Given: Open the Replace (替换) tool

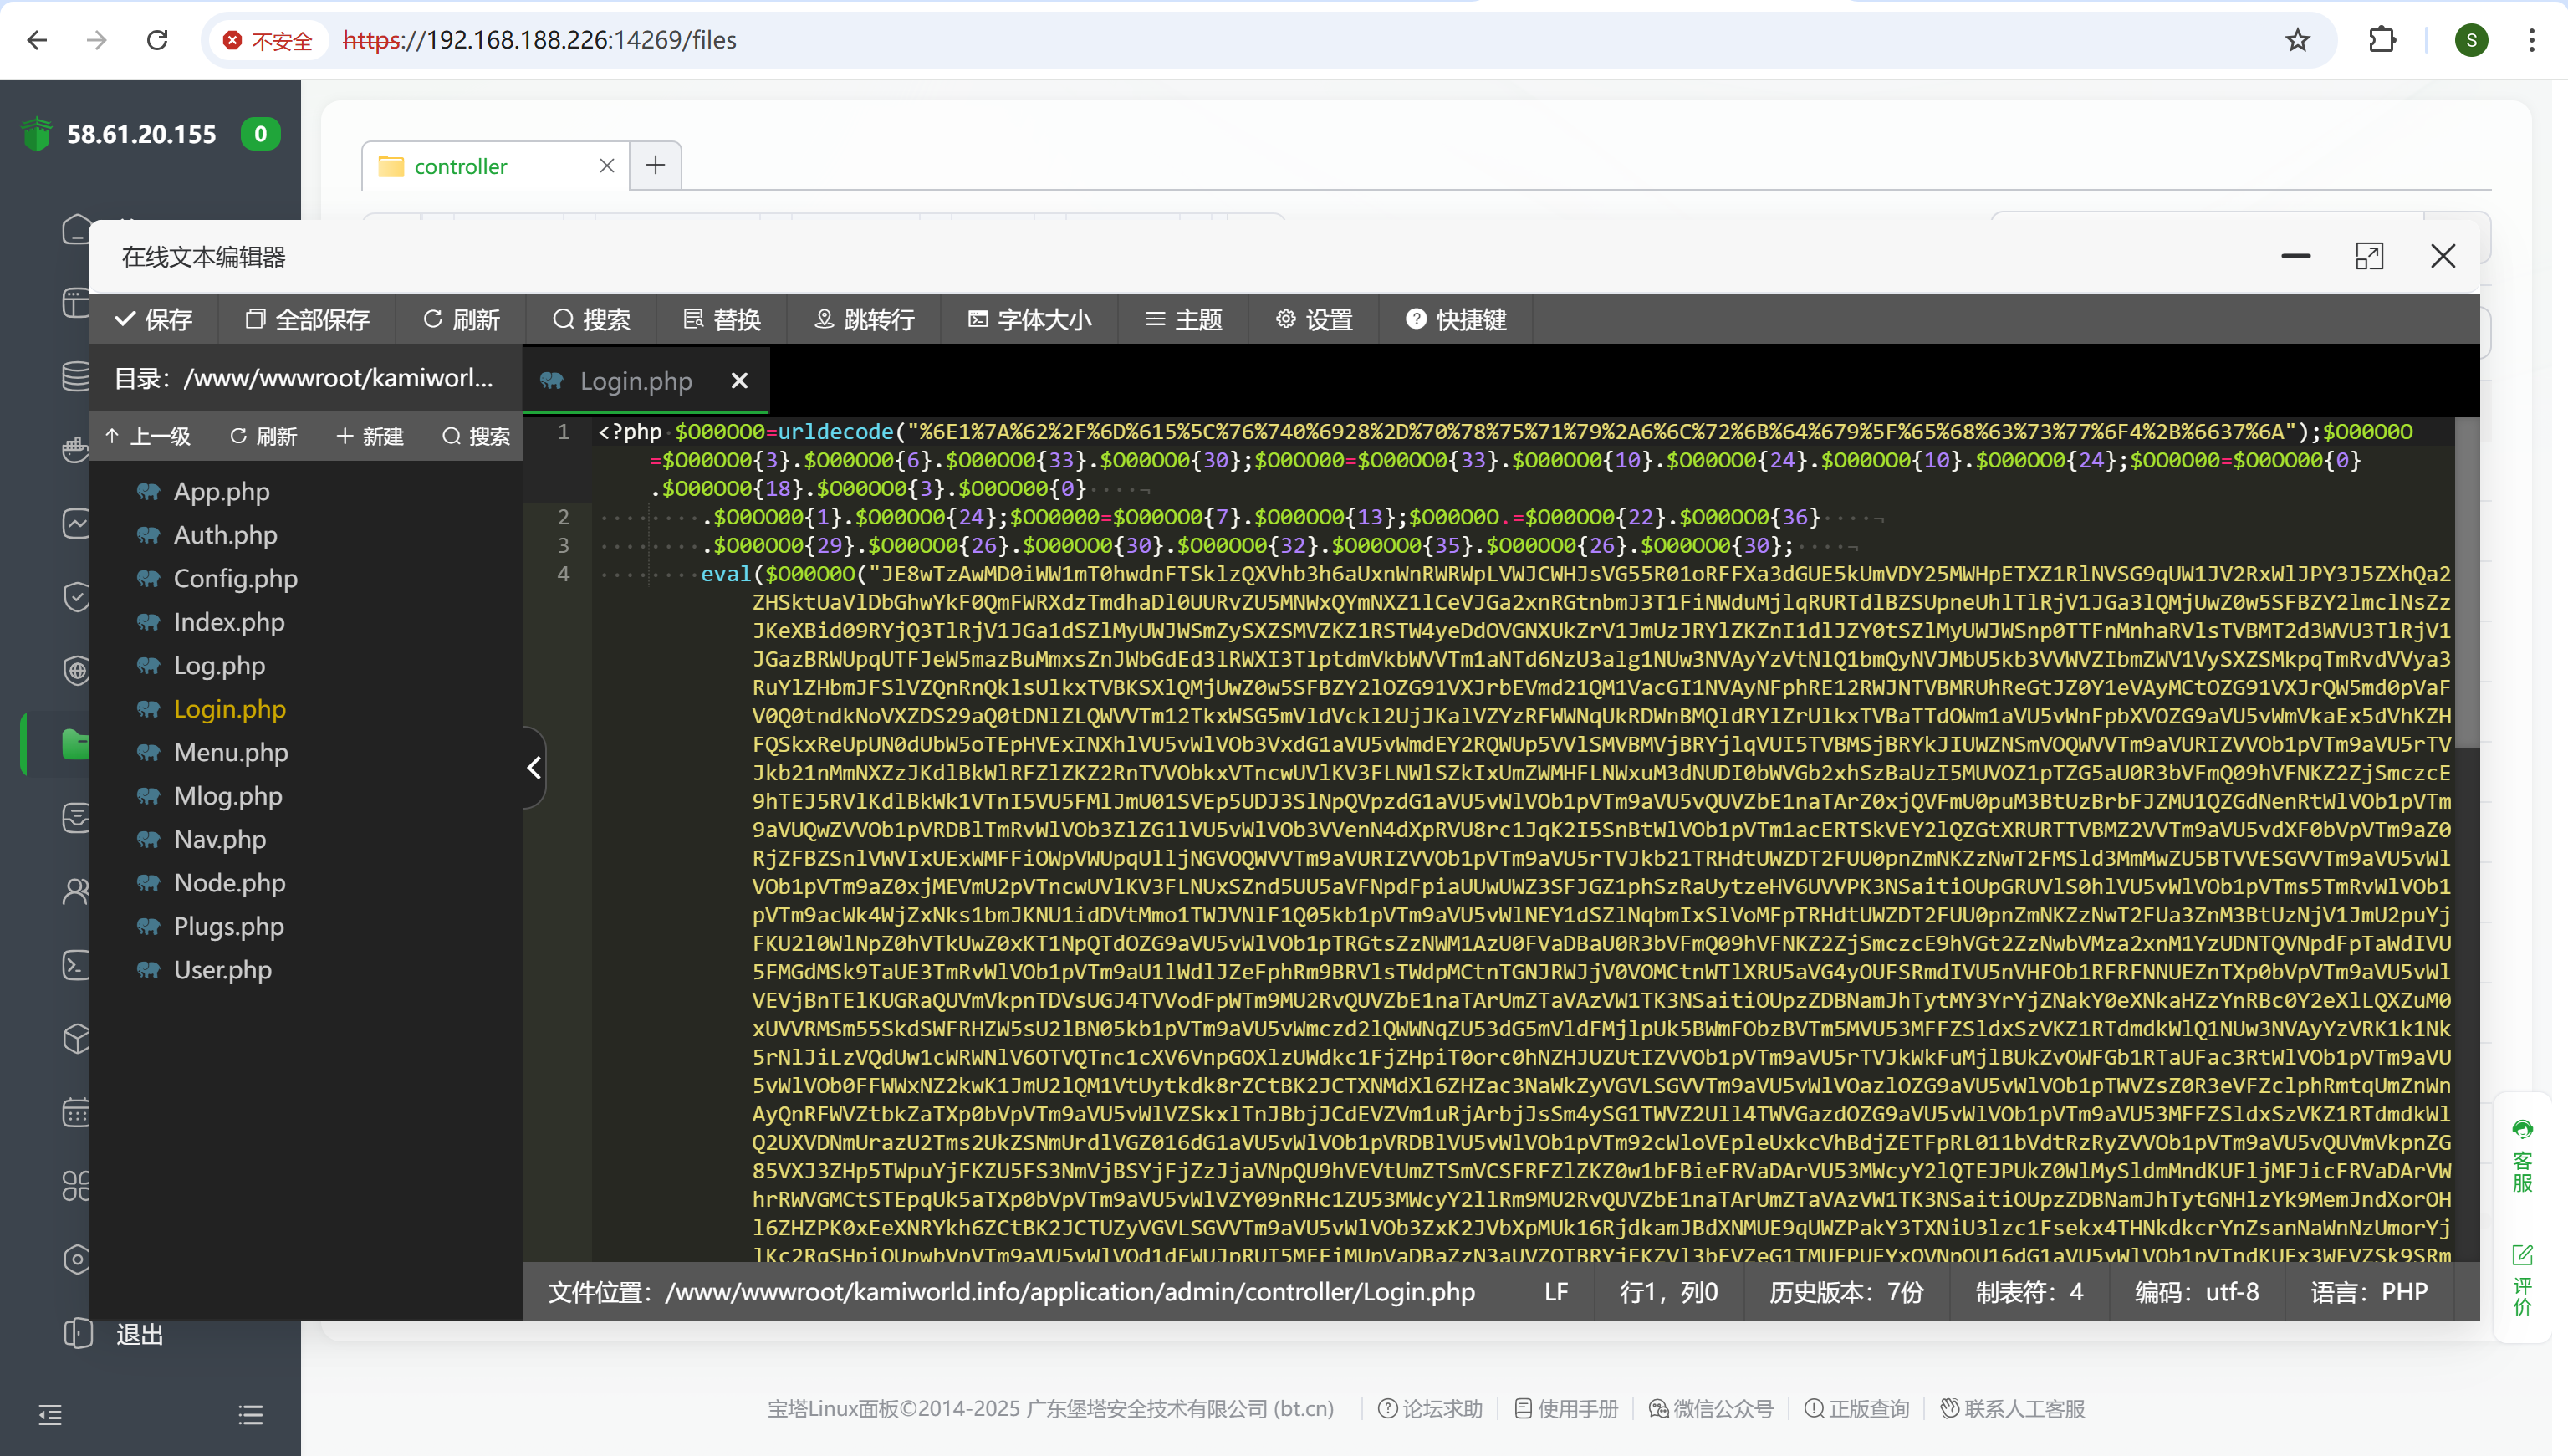Looking at the screenshot, I should [x=722, y=319].
